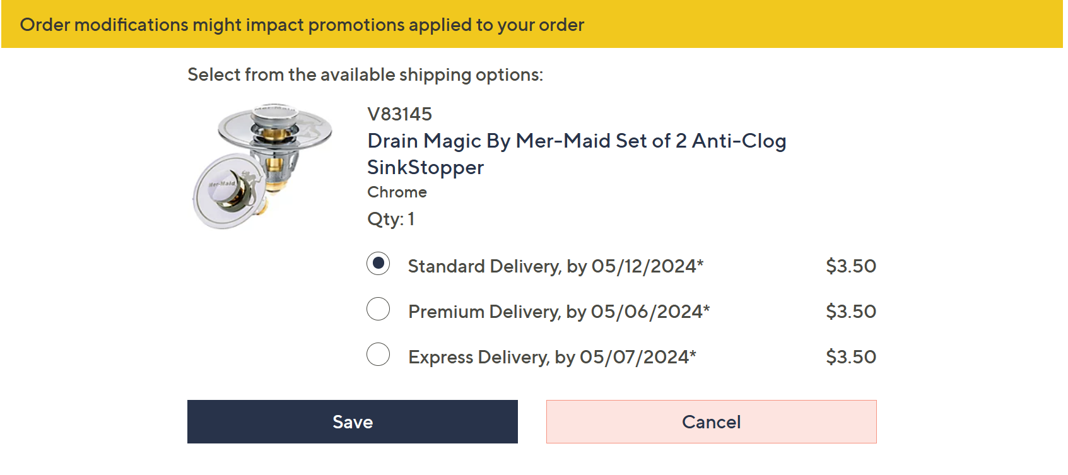This screenshot has height=475, width=1068.
Task: Click the yellow order modifications warning banner
Action: click(531, 25)
